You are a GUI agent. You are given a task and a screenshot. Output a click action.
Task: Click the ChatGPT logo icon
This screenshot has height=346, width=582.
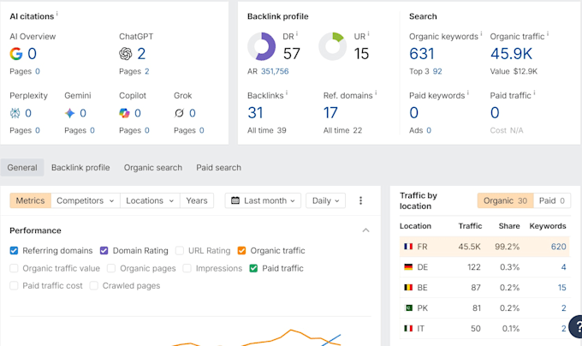point(126,54)
